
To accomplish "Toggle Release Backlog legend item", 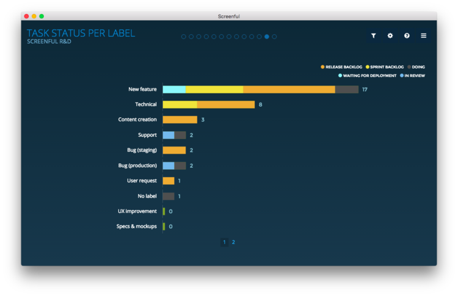I will (x=343, y=67).
